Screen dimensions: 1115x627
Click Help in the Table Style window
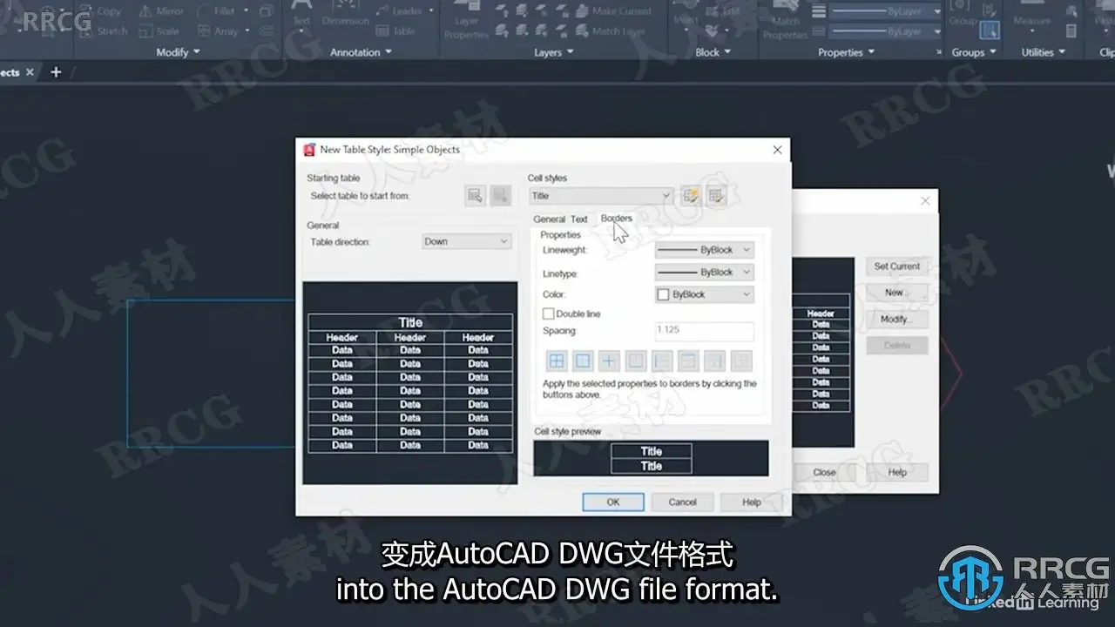coord(897,472)
